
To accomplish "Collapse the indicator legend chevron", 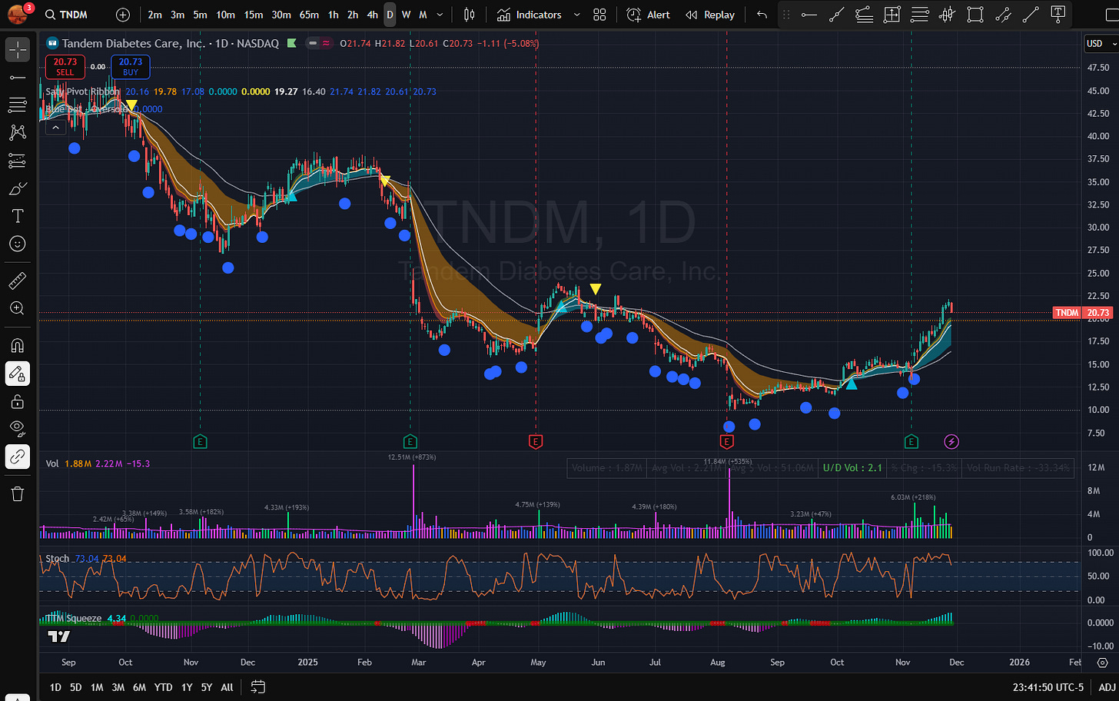I will [x=55, y=127].
